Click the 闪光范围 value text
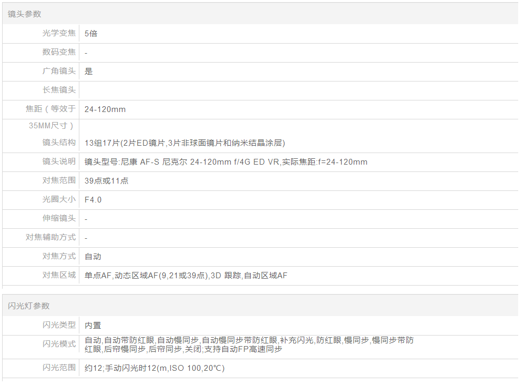 [x=155, y=368]
